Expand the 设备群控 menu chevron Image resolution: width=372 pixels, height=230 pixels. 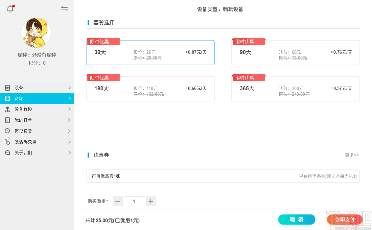point(69,109)
